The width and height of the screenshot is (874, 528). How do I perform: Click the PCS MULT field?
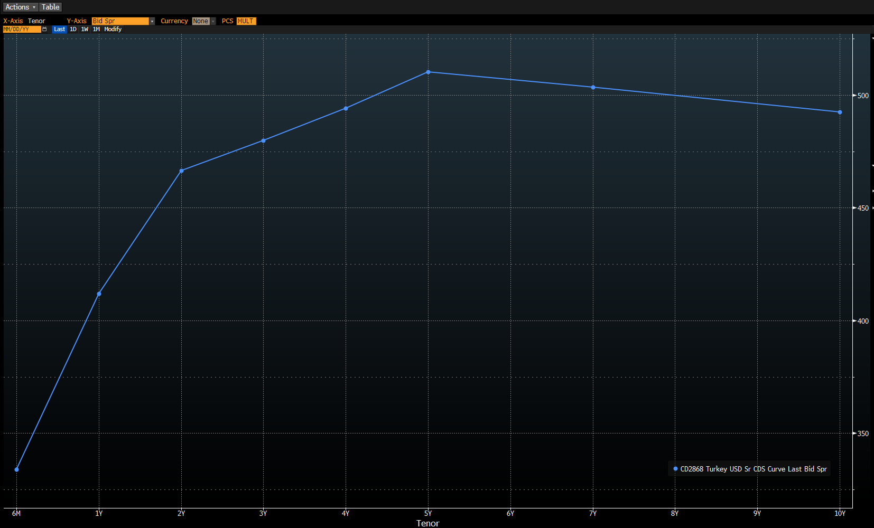246,21
